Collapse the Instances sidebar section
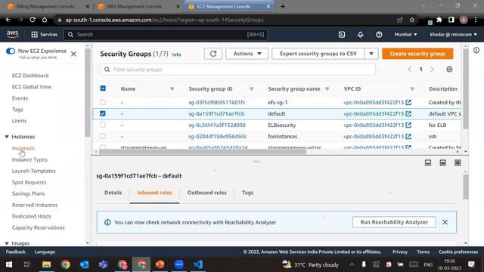The height and width of the screenshot is (272, 484). (x=7, y=137)
